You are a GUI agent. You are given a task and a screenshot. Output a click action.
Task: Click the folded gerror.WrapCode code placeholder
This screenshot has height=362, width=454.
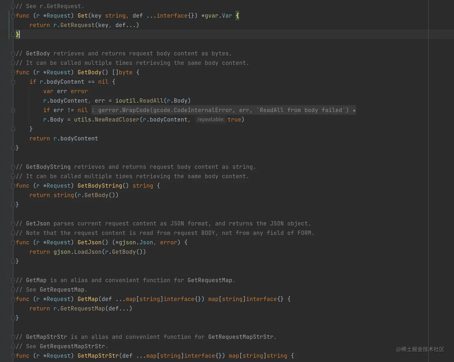point(223,110)
